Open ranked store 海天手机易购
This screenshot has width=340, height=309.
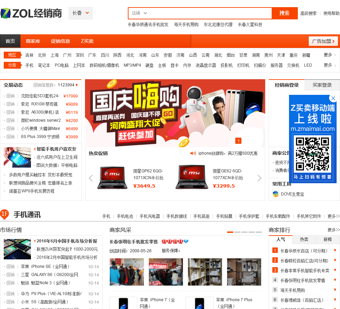pos(292,290)
